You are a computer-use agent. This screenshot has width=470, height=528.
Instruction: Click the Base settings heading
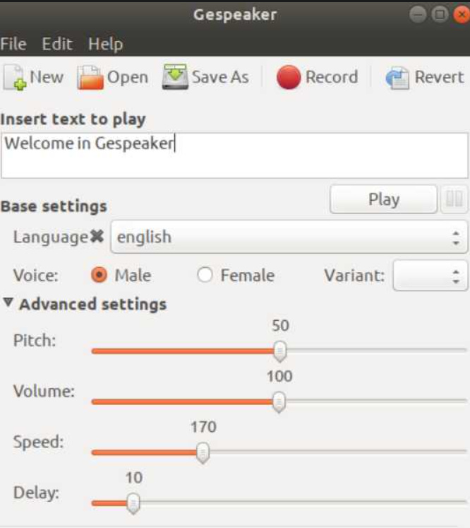tap(54, 206)
